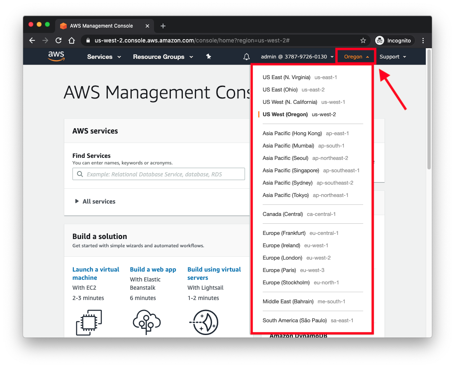Open Build a web app link
Image resolution: width=455 pixels, height=368 pixels.
coord(153,270)
